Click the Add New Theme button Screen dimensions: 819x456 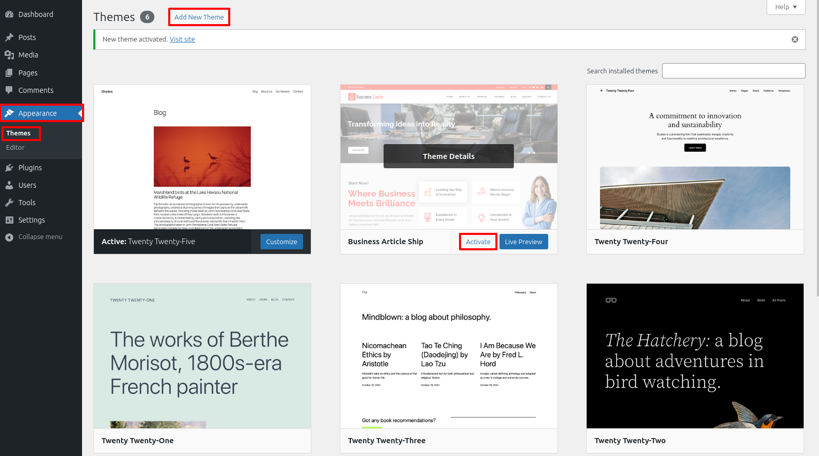pos(199,17)
